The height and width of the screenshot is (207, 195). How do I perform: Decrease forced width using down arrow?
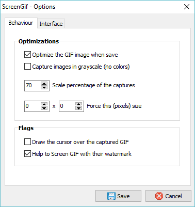coord(44,108)
